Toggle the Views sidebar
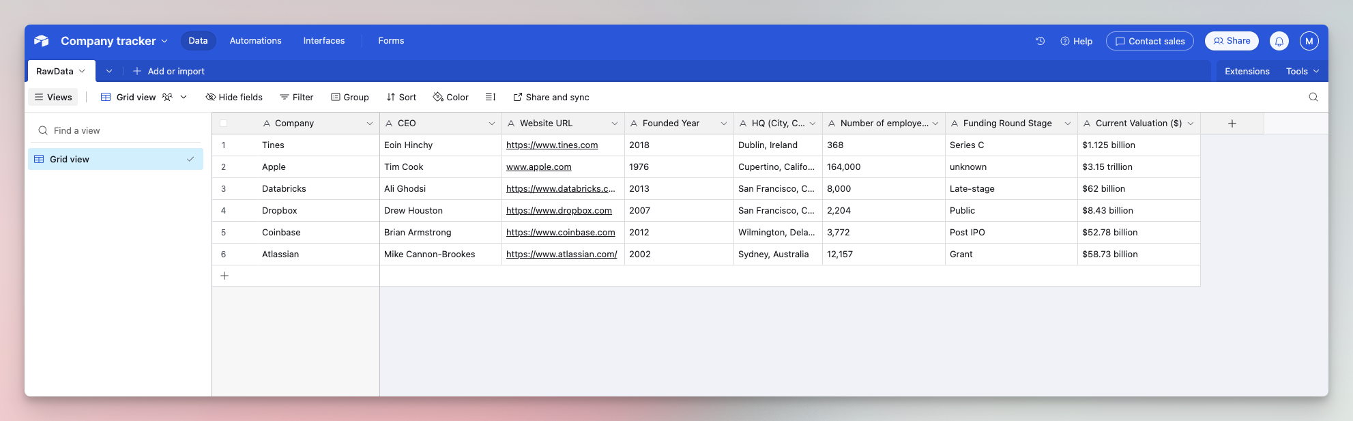1353x421 pixels. (x=53, y=97)
